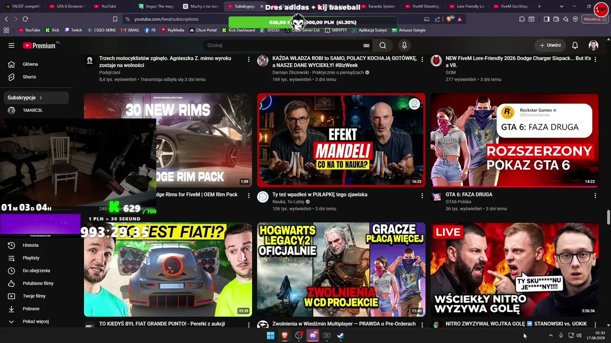This screenshot has width=611, height=343.
Task: Open Shorts in the sidebar
Action: 30,77
